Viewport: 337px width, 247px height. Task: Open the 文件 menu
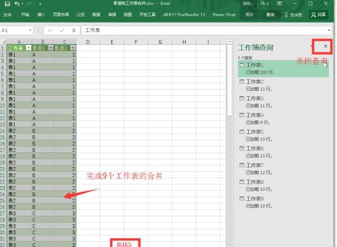click(x=8, y=15)
